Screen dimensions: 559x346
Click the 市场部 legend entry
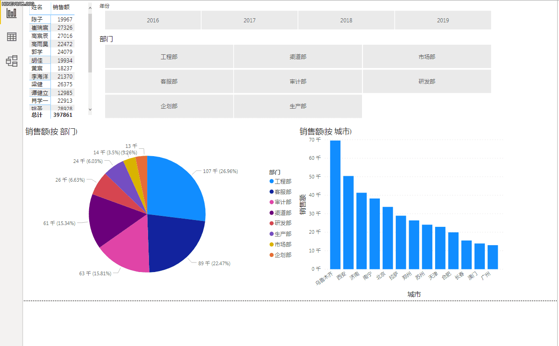[280, 245]
